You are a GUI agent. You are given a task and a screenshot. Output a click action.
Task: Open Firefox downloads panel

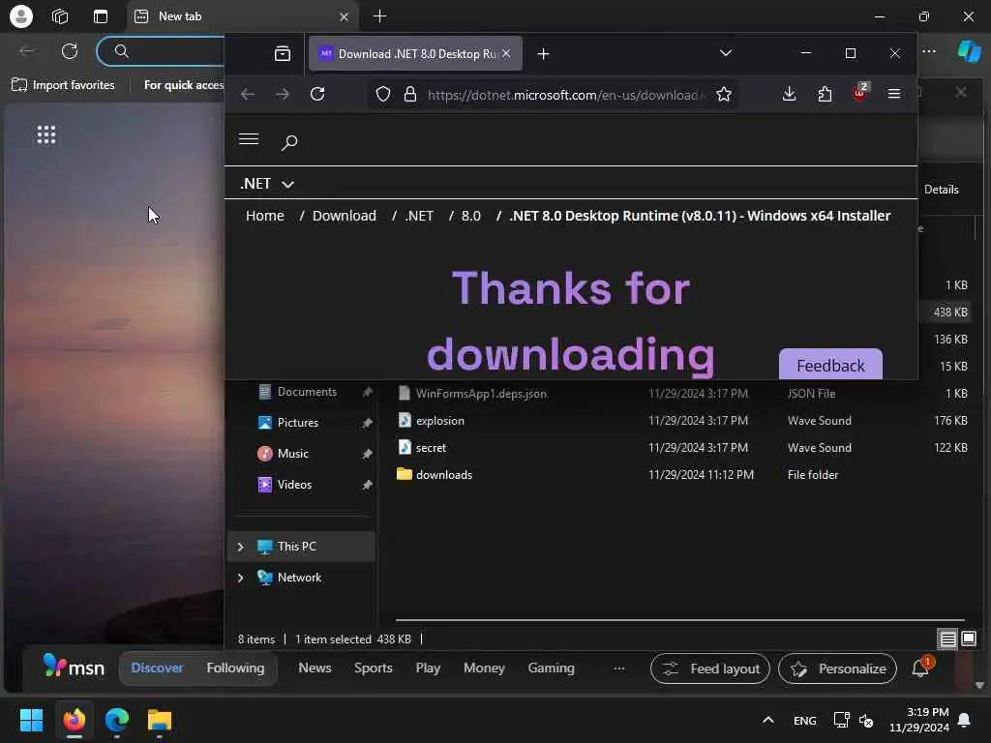coord(789,94)
